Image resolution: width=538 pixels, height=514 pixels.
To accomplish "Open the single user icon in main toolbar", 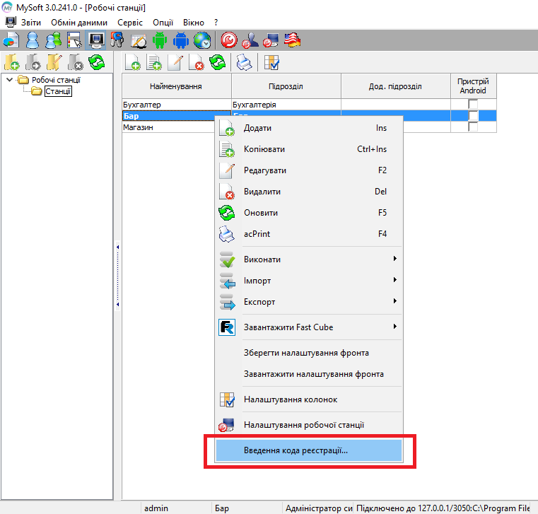I will click(33, 40).
